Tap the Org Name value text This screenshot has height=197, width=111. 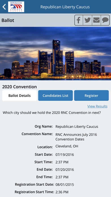coord(77,127)
